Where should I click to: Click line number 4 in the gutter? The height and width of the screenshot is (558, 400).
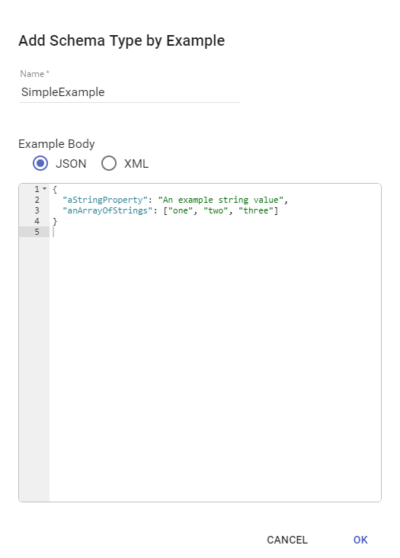[x=37, y=221]
